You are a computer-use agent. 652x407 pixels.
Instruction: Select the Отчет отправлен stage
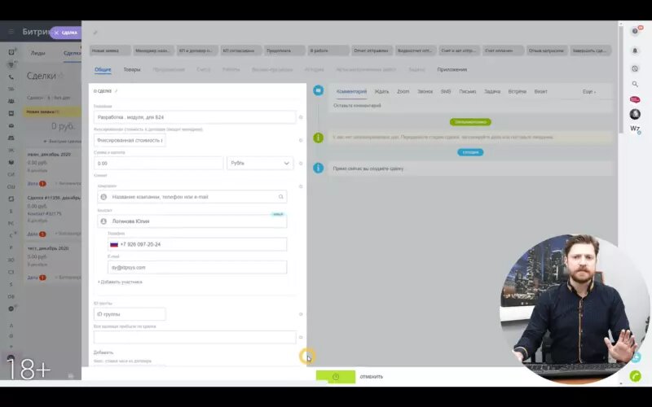pos(372,50)
